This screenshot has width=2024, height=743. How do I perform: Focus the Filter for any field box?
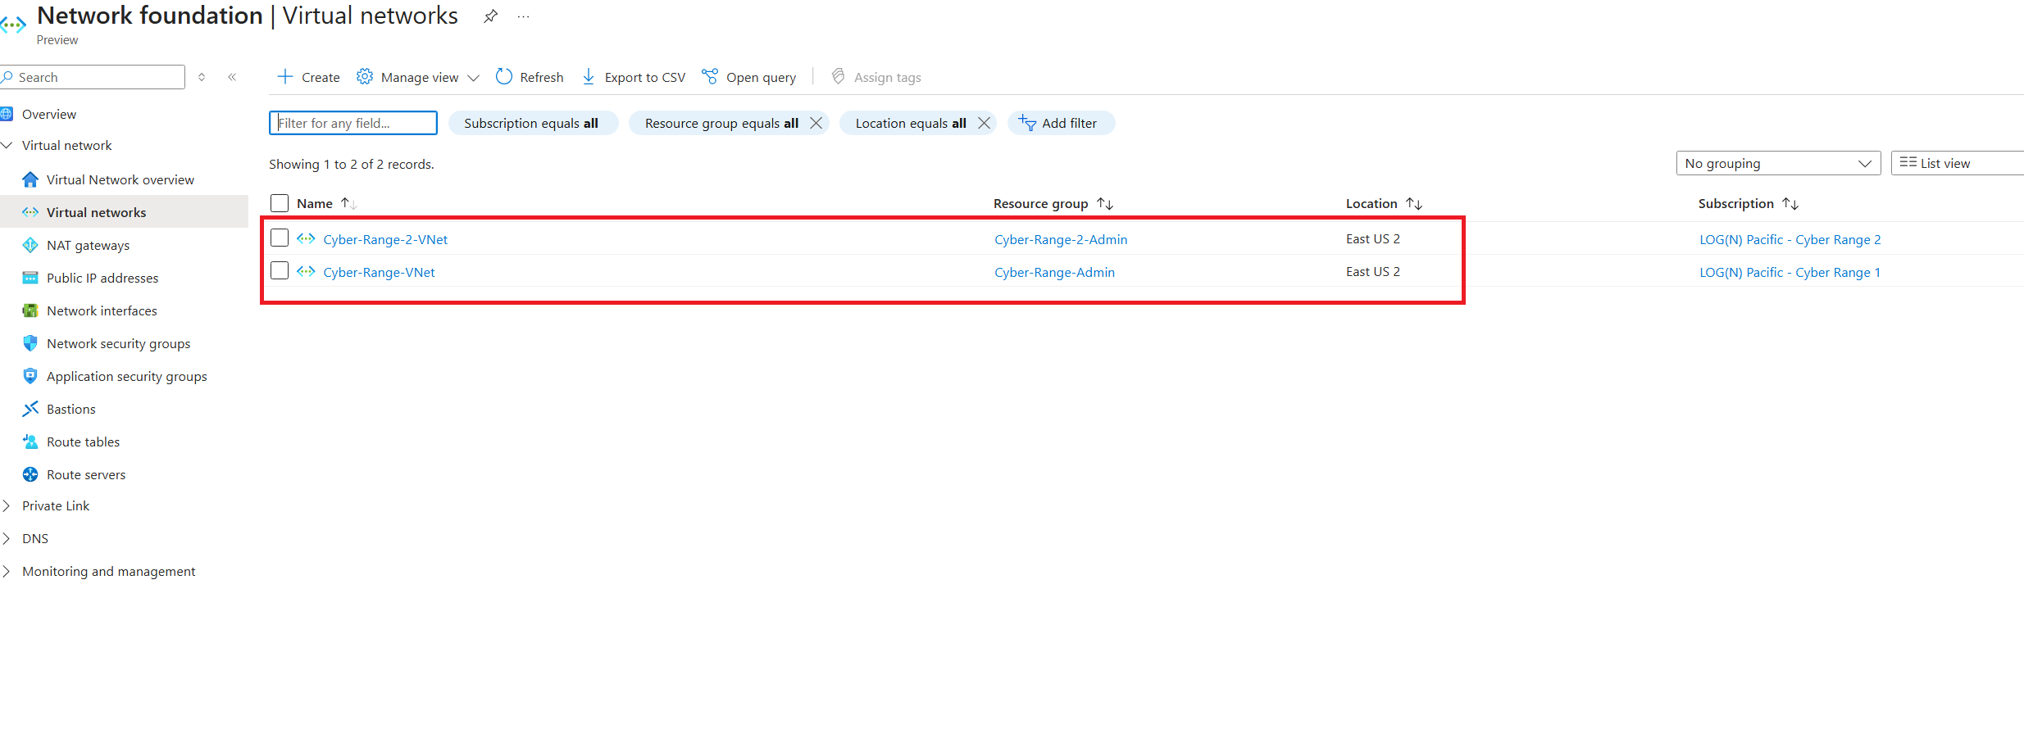point(353,123)
